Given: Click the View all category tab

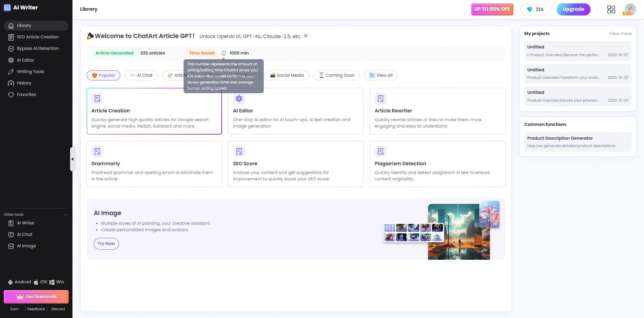Looking at the screenshot, I should pos(381,75).
